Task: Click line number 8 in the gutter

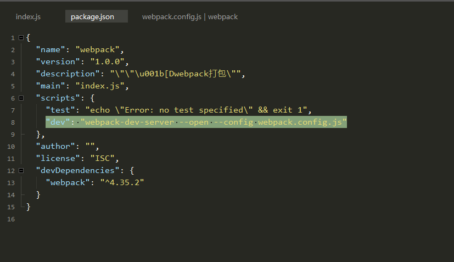Action: tap(13, 122)
